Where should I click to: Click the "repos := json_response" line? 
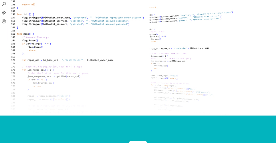coord(49,96)
